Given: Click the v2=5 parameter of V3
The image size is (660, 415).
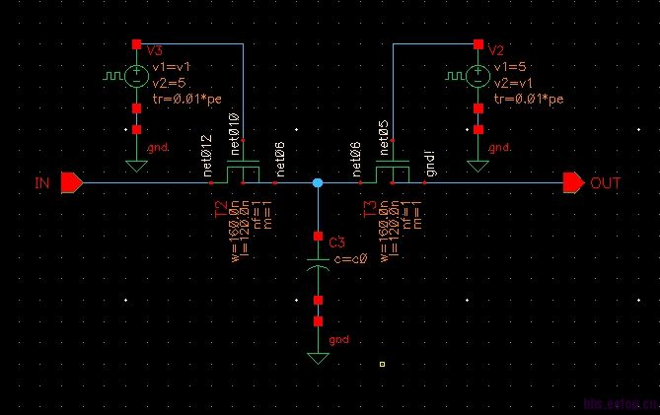Looking at the screenshot, I should click(169, 83).
